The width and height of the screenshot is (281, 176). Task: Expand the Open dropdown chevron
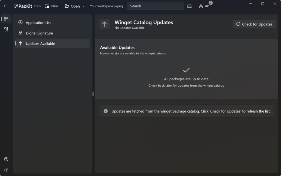point(83,6)
